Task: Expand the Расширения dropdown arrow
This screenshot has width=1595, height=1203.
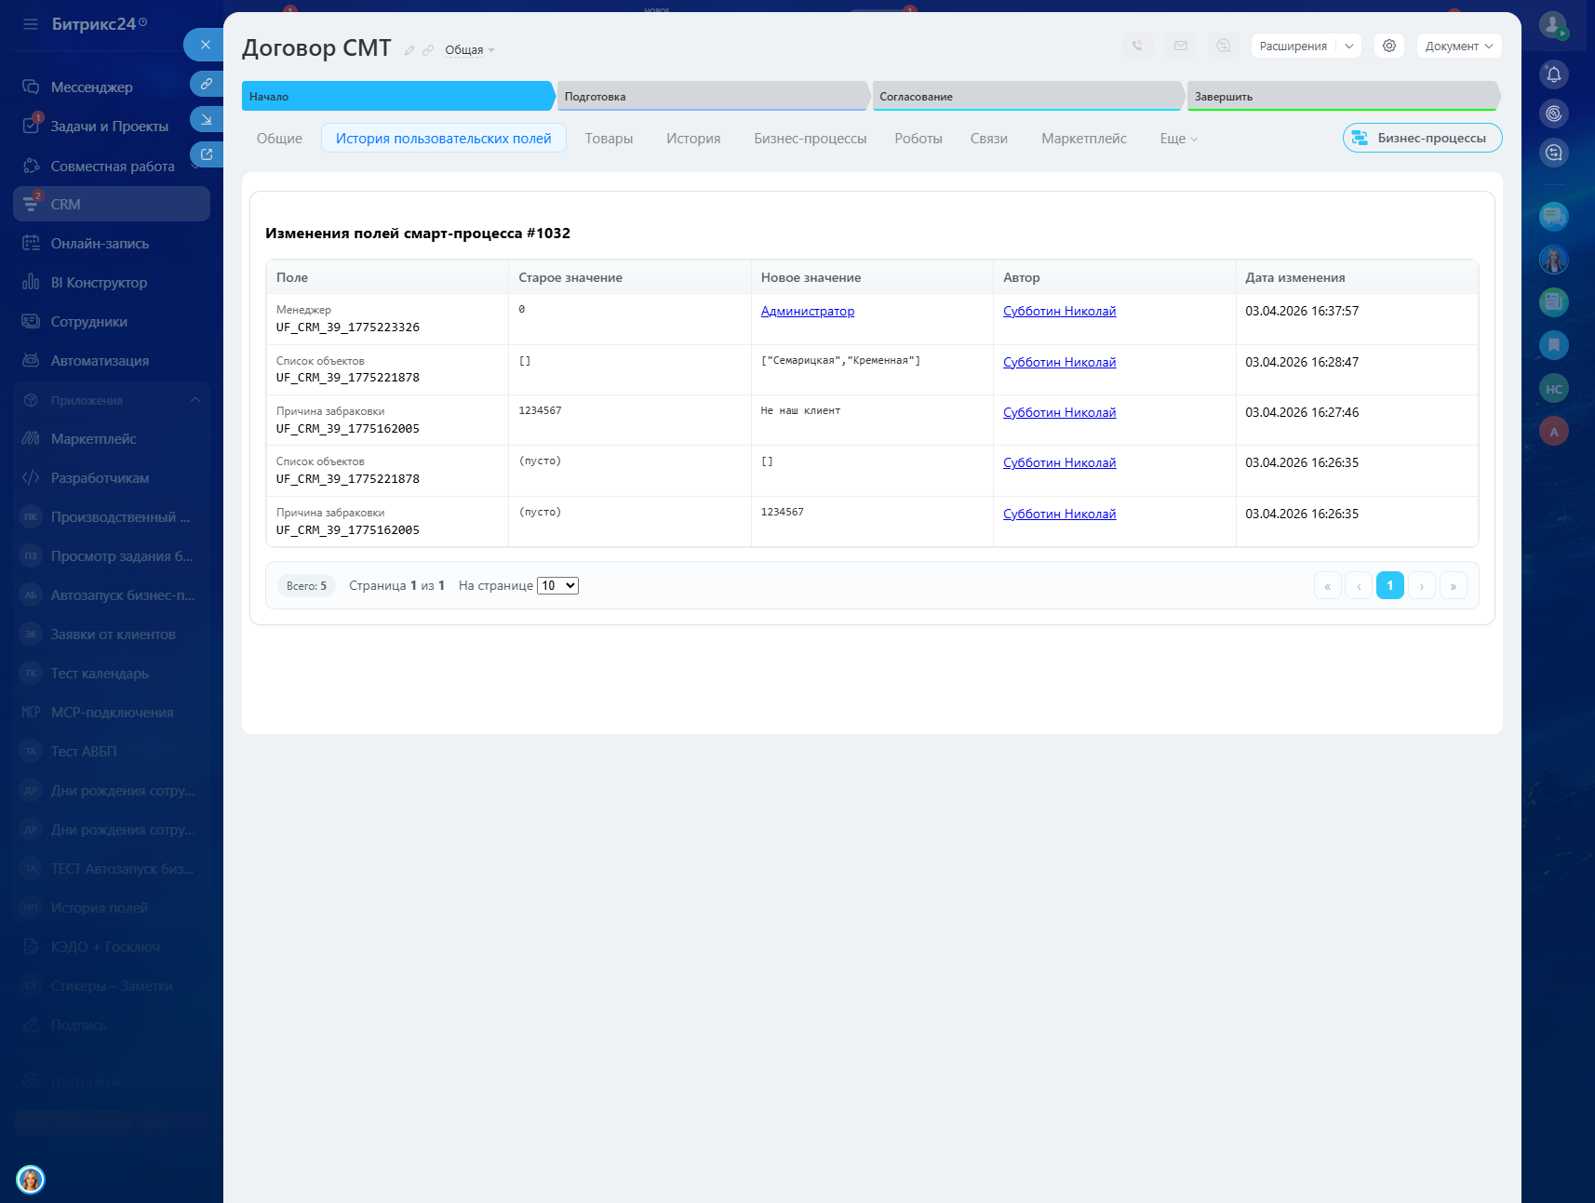Action: click(1348, 46)
